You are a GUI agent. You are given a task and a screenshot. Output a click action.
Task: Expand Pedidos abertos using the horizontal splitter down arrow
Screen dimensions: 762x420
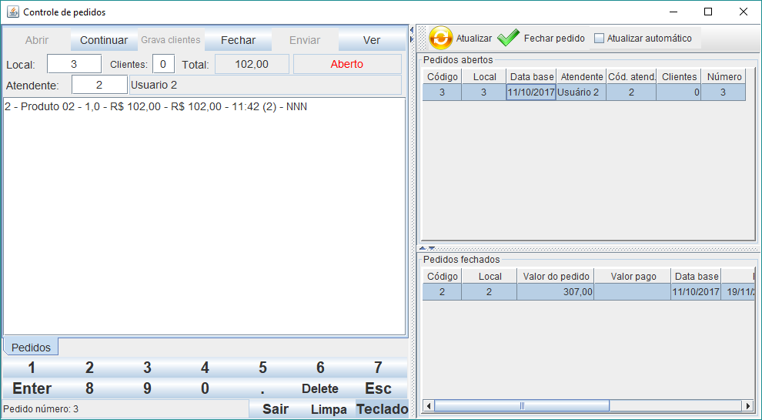coord(432,248)
